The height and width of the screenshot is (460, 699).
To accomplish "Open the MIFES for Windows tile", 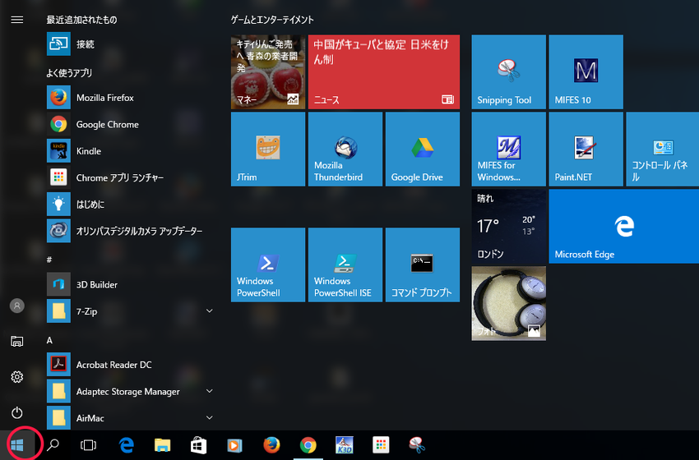I will [x=509, y=149].
